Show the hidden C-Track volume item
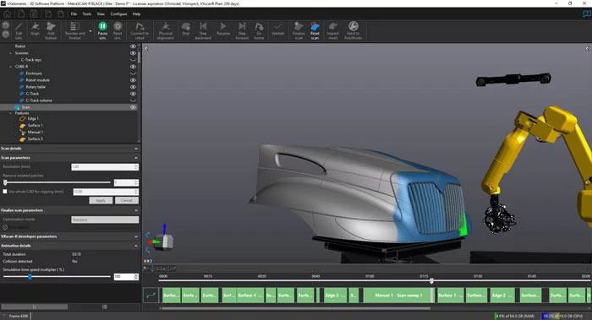This screenshot has width=592, height=320. coord(133,100)
